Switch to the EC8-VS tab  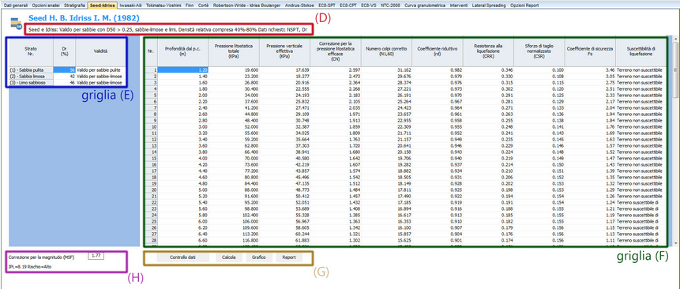[369, 6]
